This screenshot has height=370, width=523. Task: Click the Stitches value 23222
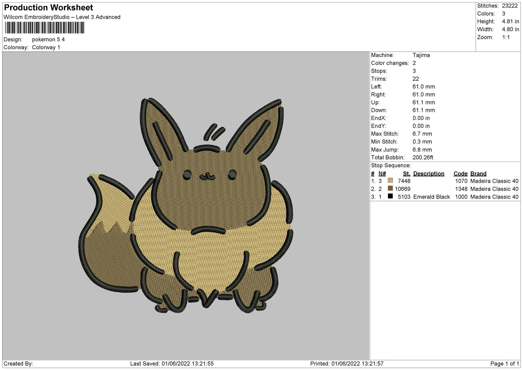click(510, 6)
